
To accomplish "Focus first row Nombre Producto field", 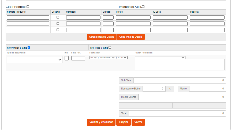I will pyautogui.click(x=28, y=17).
